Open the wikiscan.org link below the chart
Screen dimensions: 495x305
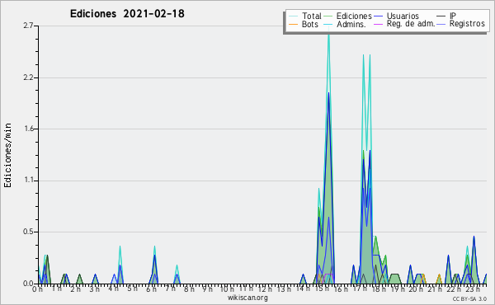247,298
